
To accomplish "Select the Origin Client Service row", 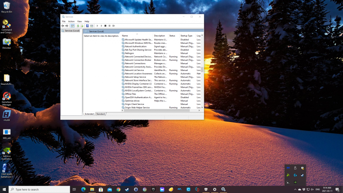I will (x=161, y=104).
